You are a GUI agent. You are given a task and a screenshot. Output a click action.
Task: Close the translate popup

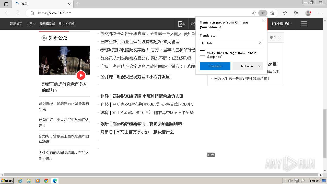263,20
